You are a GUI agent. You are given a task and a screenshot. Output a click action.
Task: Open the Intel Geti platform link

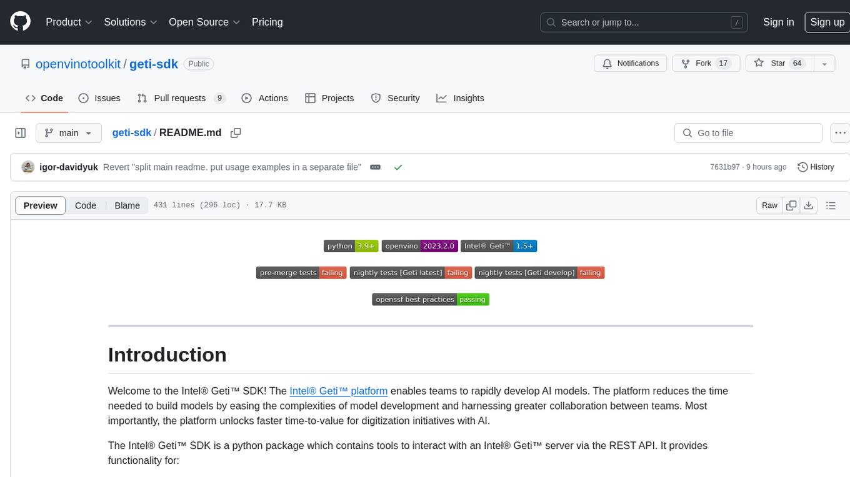339,391
